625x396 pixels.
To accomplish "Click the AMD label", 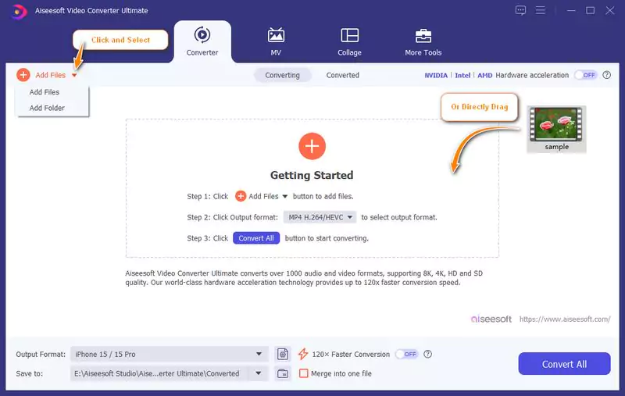I will pyautogui.click(x=484, y=75).
